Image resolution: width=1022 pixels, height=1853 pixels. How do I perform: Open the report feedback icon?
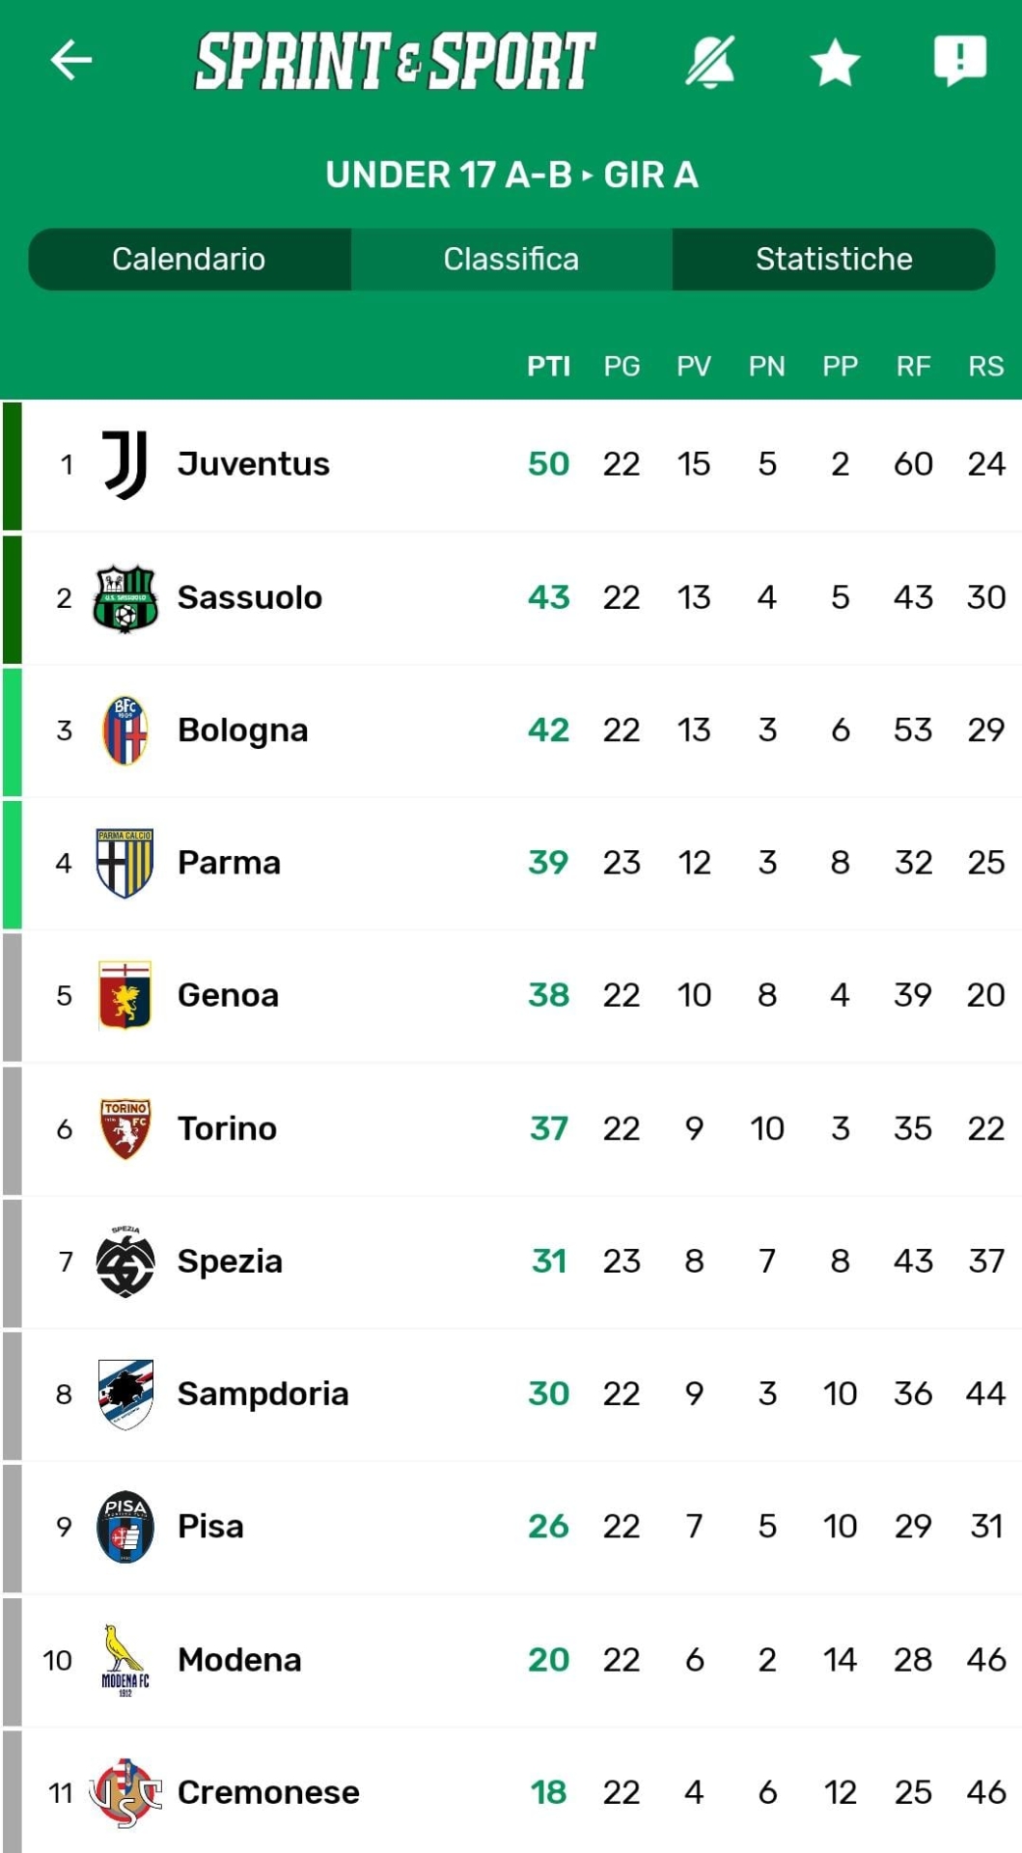(959, 61)
